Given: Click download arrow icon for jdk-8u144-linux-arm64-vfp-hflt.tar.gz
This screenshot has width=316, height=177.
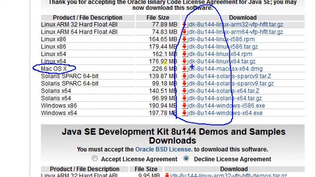Looking at the screenshot, I should coord(184,32).
